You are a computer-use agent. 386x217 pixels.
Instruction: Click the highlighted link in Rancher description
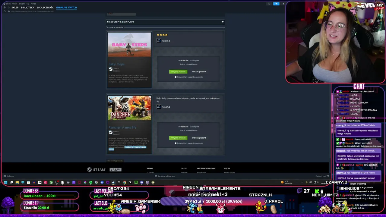(135, 147)
